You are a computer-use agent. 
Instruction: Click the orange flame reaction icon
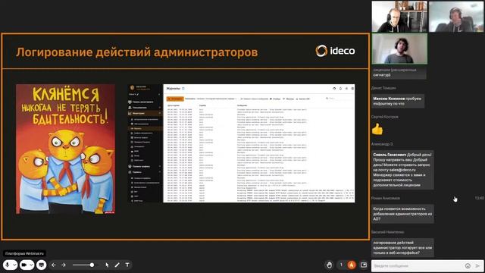(x=352, y=265)
